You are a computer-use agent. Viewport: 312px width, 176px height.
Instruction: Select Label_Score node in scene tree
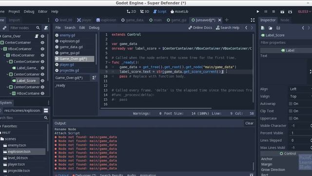26,81
